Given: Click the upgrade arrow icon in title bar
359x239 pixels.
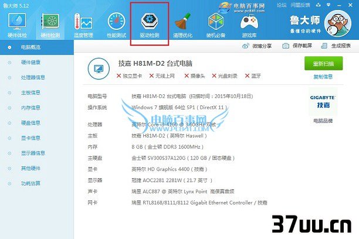Looking at the screenshot, I should pyautogui.click(x=319, y=5).
